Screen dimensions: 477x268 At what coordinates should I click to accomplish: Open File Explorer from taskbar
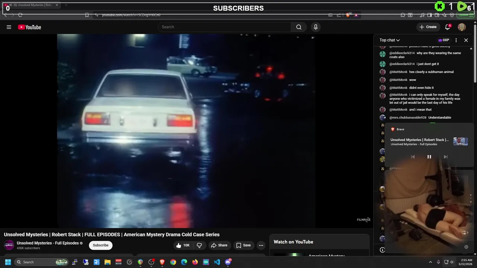tap(107, 262)
